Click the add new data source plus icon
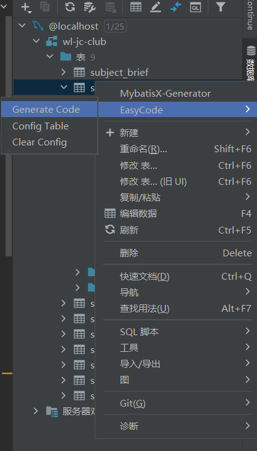 coord(26,7)
